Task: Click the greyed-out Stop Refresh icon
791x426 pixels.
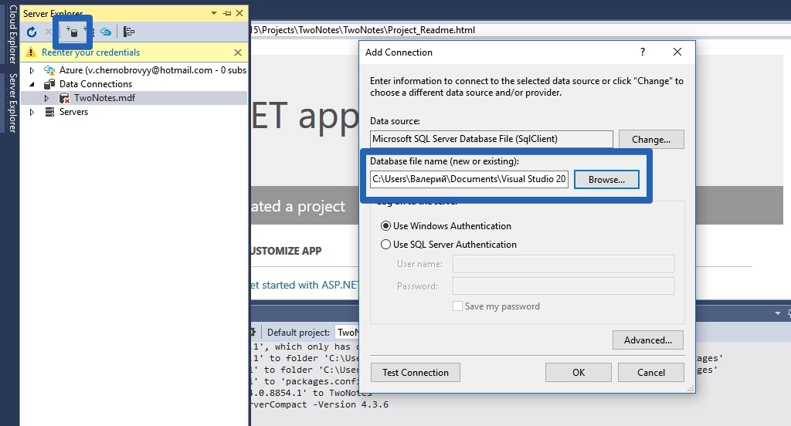Action: pos(49,32)
